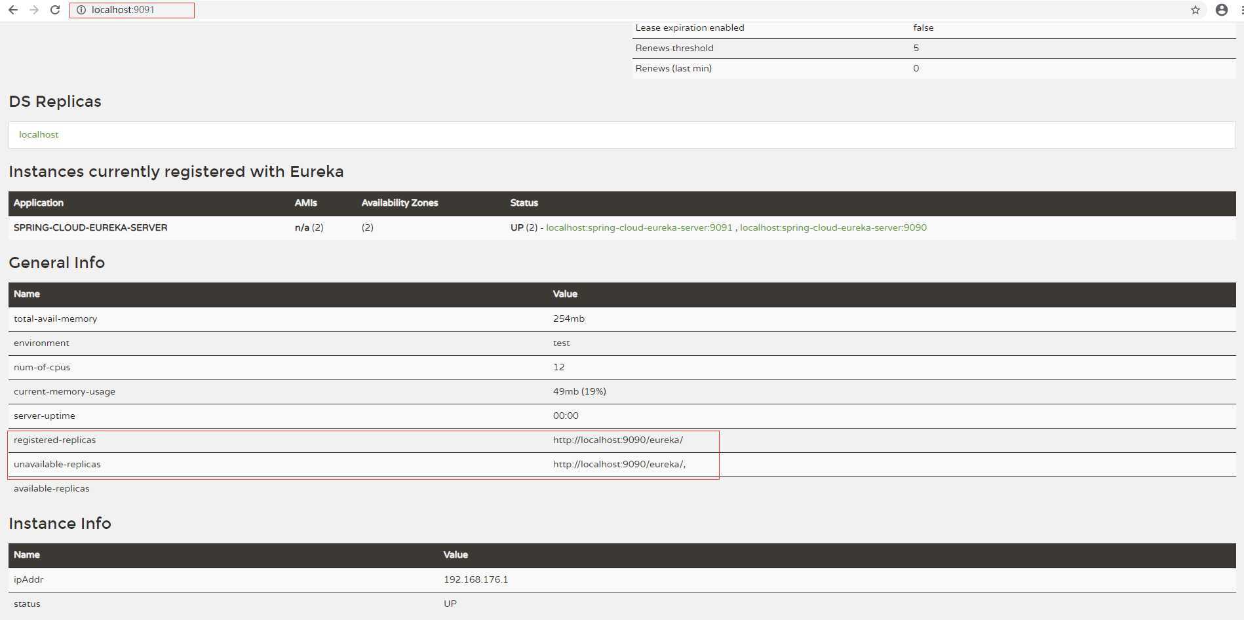Select the total-avail-memory row name

[x=56, y=319]
